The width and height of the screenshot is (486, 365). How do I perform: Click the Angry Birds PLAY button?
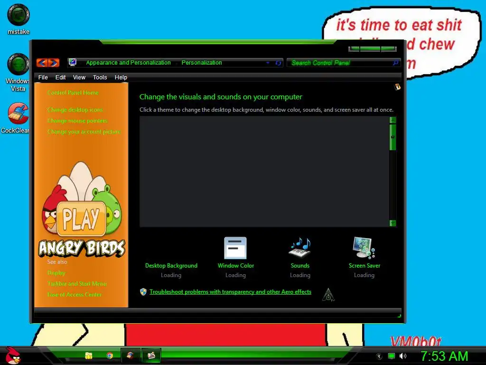[81, 219]
